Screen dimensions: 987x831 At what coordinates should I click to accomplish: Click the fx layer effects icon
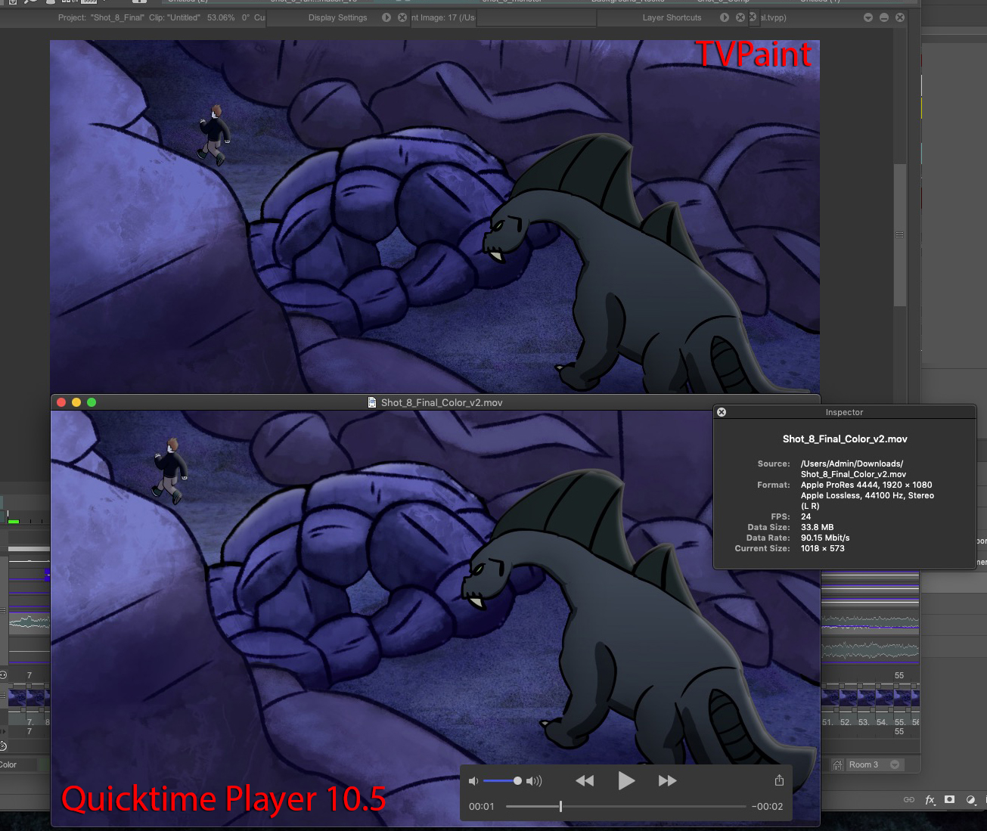coord(930,799)
